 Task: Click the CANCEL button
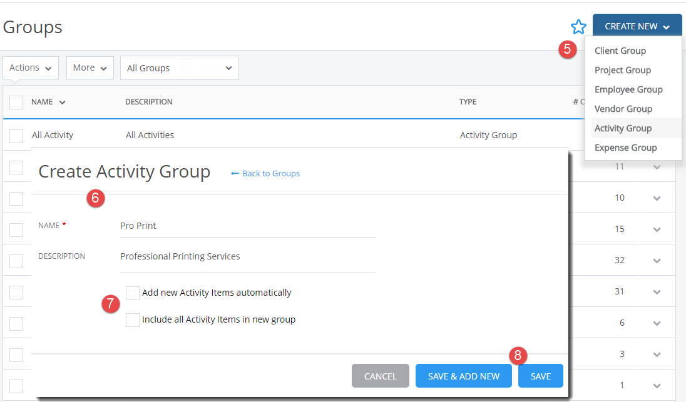click(x=381, y=376)
